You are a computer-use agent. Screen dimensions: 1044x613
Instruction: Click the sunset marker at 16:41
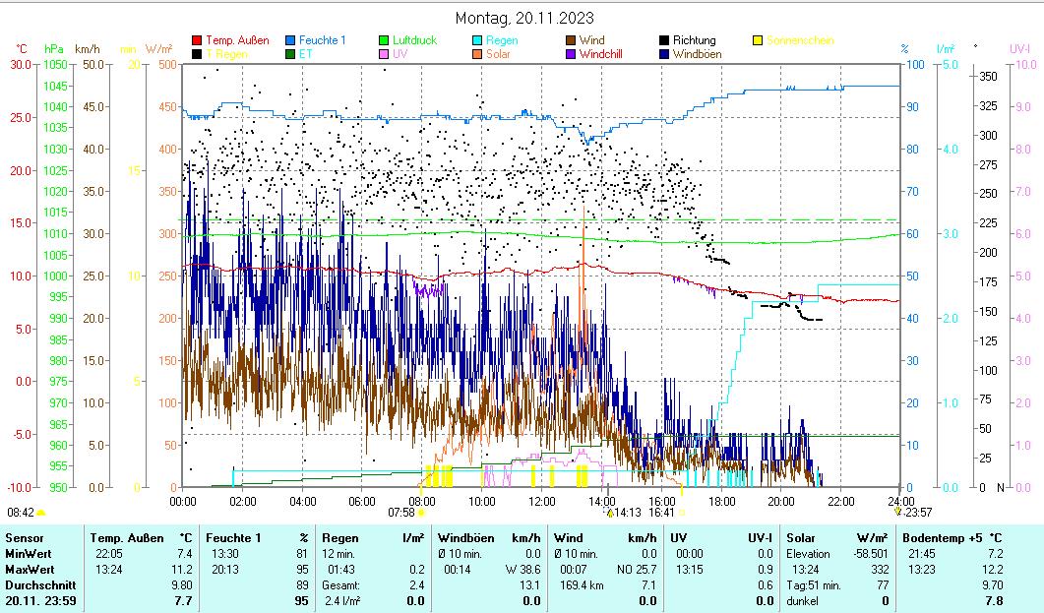click(682, 513)
